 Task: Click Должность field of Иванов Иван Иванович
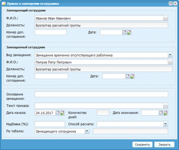[x=102, y=25]
